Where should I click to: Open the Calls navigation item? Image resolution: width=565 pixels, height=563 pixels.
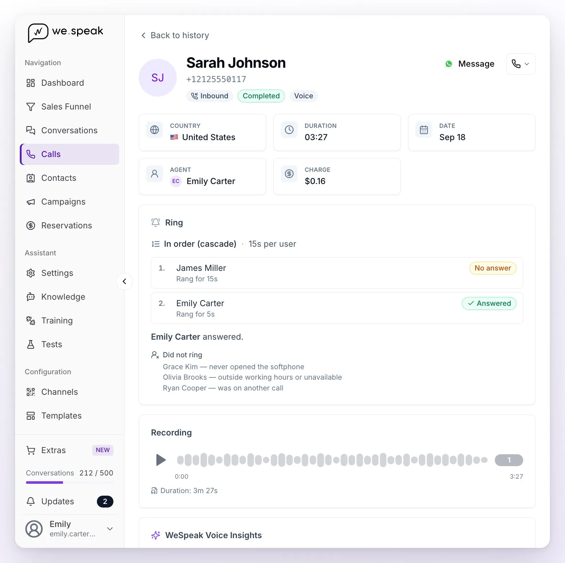[x=70, y=154]
